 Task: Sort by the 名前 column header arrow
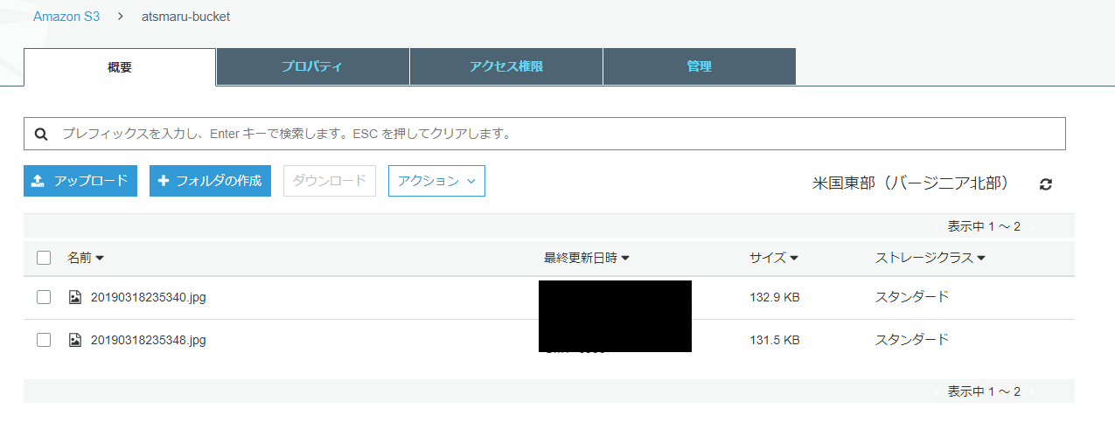[100, 259]
